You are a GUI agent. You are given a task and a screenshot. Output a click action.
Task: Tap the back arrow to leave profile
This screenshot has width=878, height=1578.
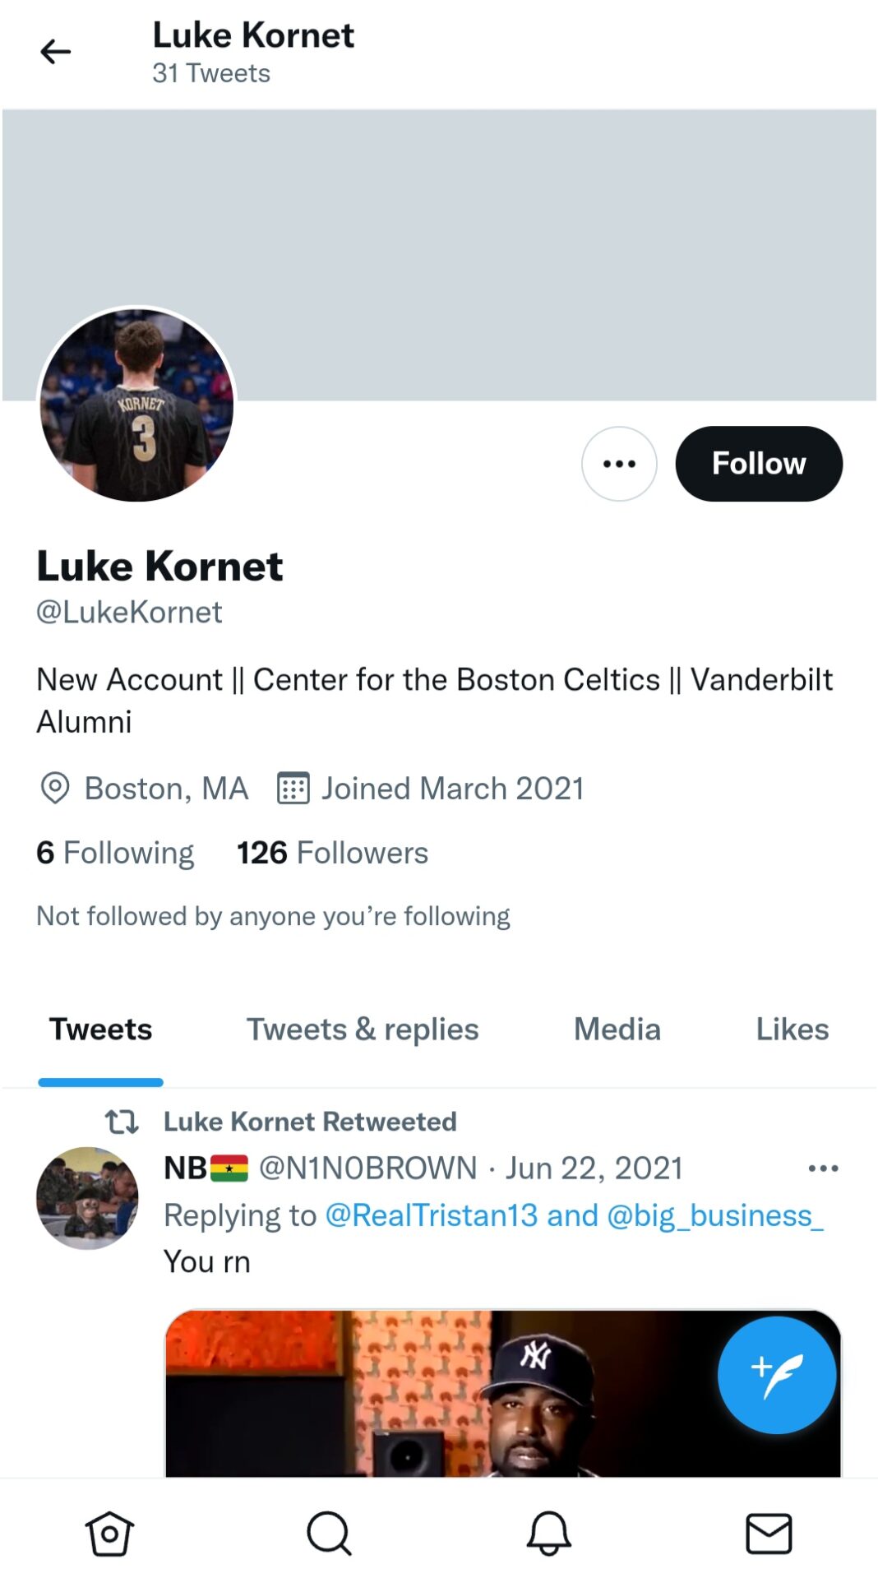[x=54, y=52]
